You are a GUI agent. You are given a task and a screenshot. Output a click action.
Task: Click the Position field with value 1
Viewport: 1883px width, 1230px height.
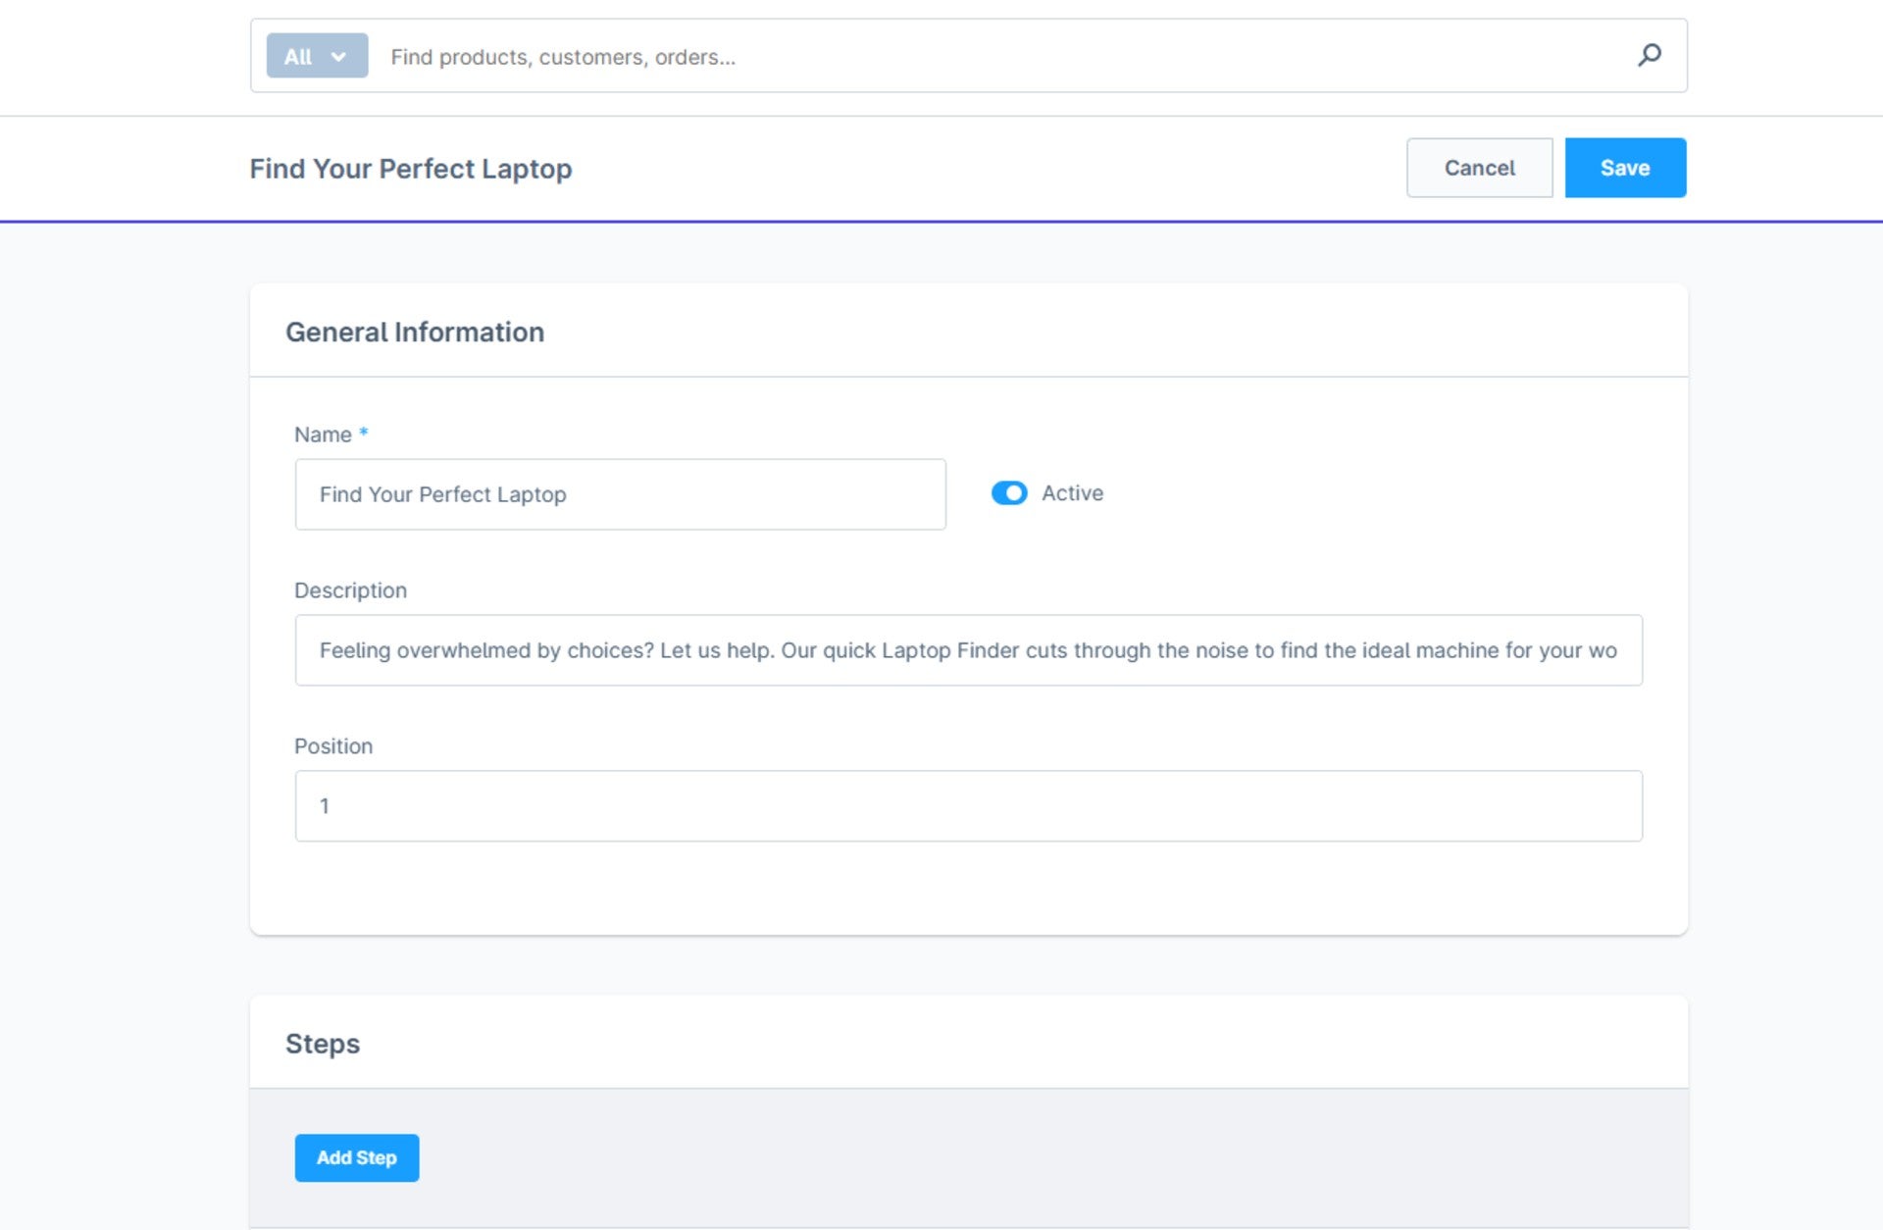968,806
